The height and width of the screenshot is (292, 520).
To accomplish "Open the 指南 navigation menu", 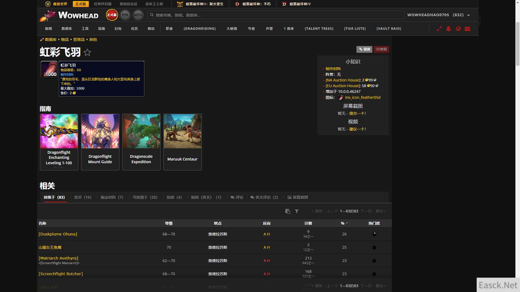I will (x=102, y=29).
